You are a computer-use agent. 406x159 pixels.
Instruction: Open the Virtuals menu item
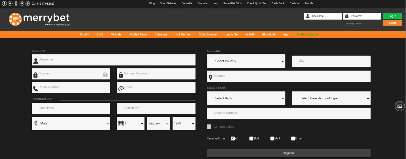[116, 34]
